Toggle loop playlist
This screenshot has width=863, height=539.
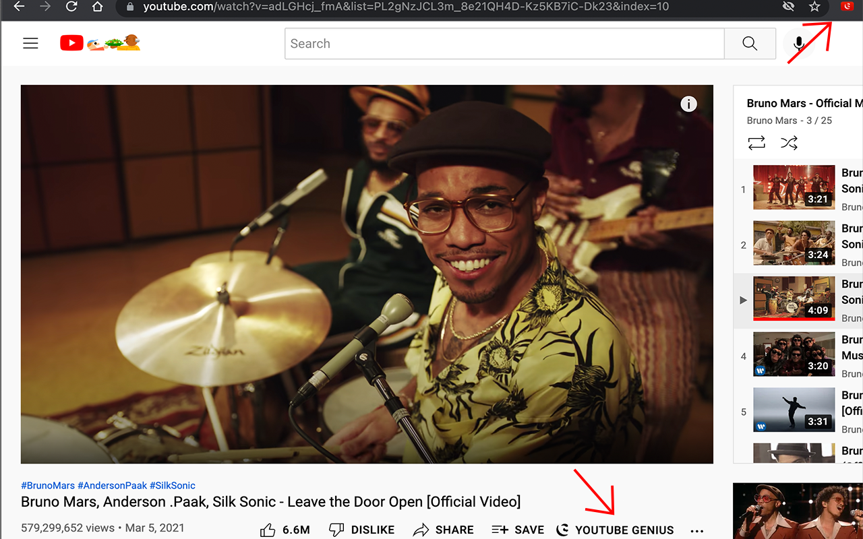(x=756, y=143)
